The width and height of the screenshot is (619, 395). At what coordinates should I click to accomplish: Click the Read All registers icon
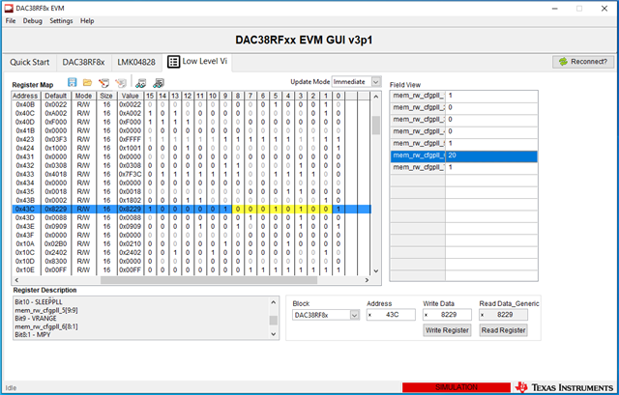click(158, 83)
